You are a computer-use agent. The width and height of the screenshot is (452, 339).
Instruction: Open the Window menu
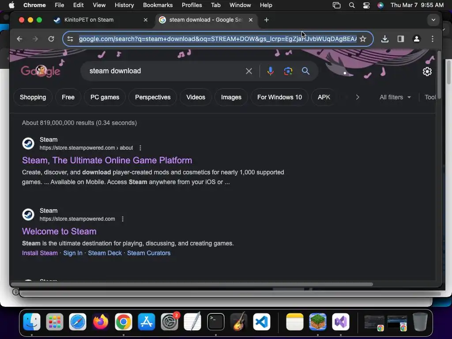240,5
